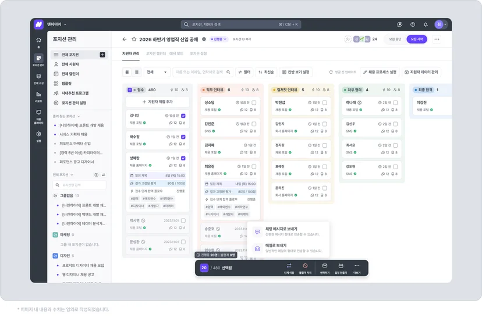Toggle select-all checkbox of 접수 column
The width and height of the screenshot is (482, 318).
(x=130, y=90)
